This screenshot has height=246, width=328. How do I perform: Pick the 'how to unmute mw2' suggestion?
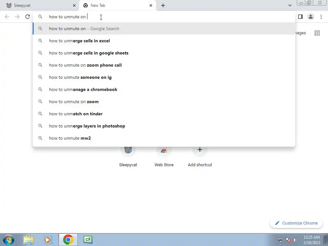pyautogui.click(x=164, y=138)
